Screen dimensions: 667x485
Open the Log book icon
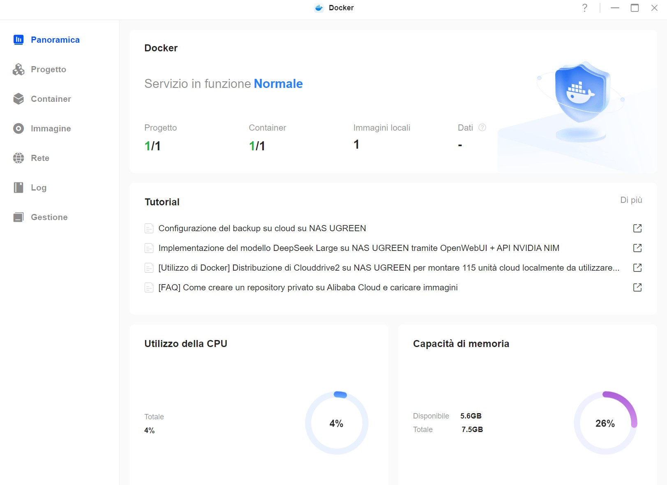coord(18,188)
